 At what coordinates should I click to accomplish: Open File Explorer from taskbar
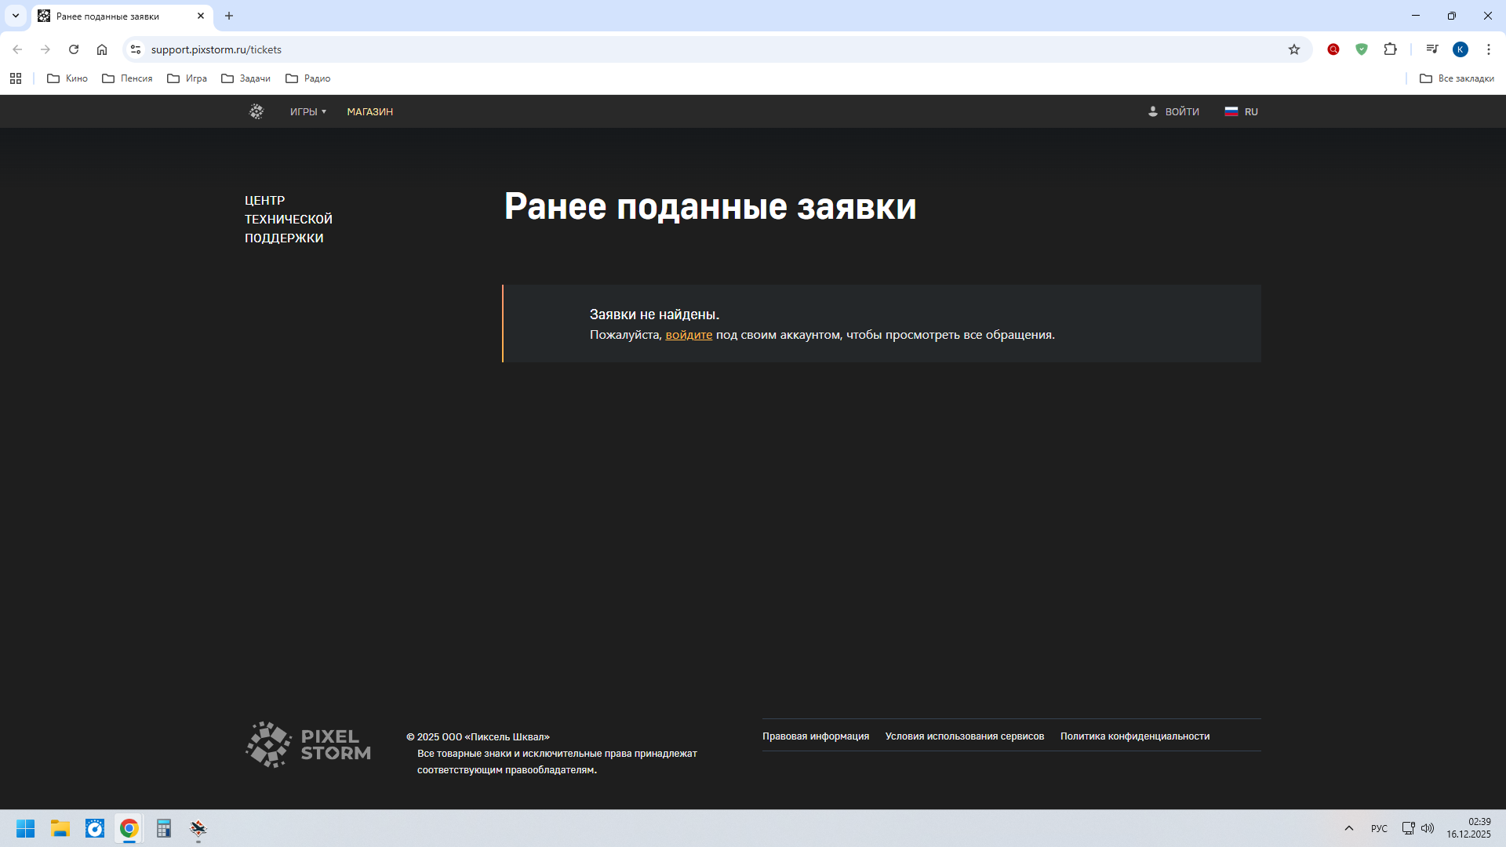coord(60,828)
